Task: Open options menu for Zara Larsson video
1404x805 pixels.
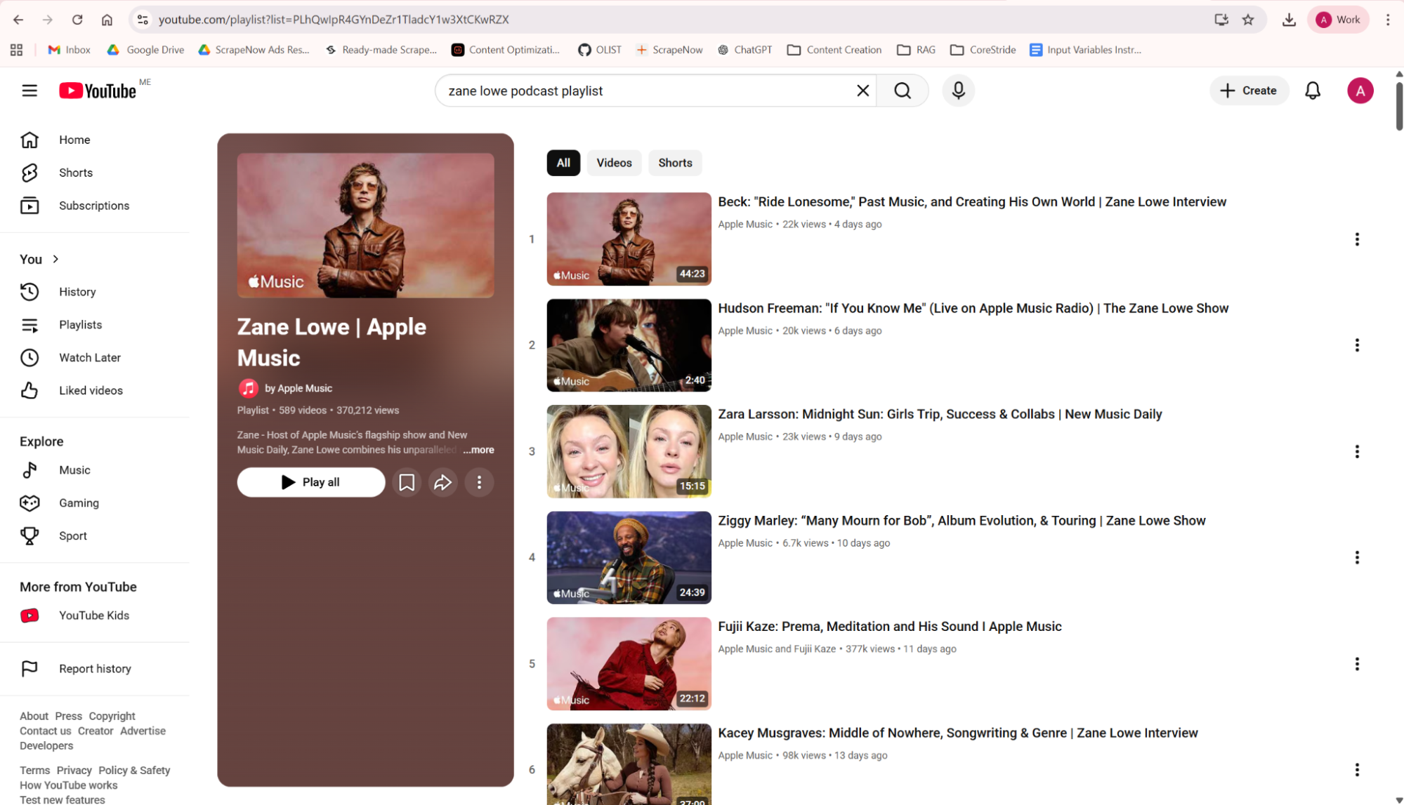Action: [x=1356, y=451]
